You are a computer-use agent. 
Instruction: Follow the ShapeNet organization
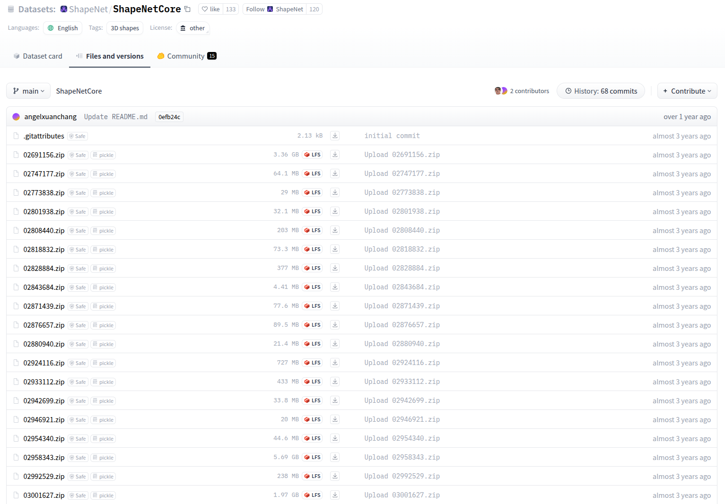point(274,9)
